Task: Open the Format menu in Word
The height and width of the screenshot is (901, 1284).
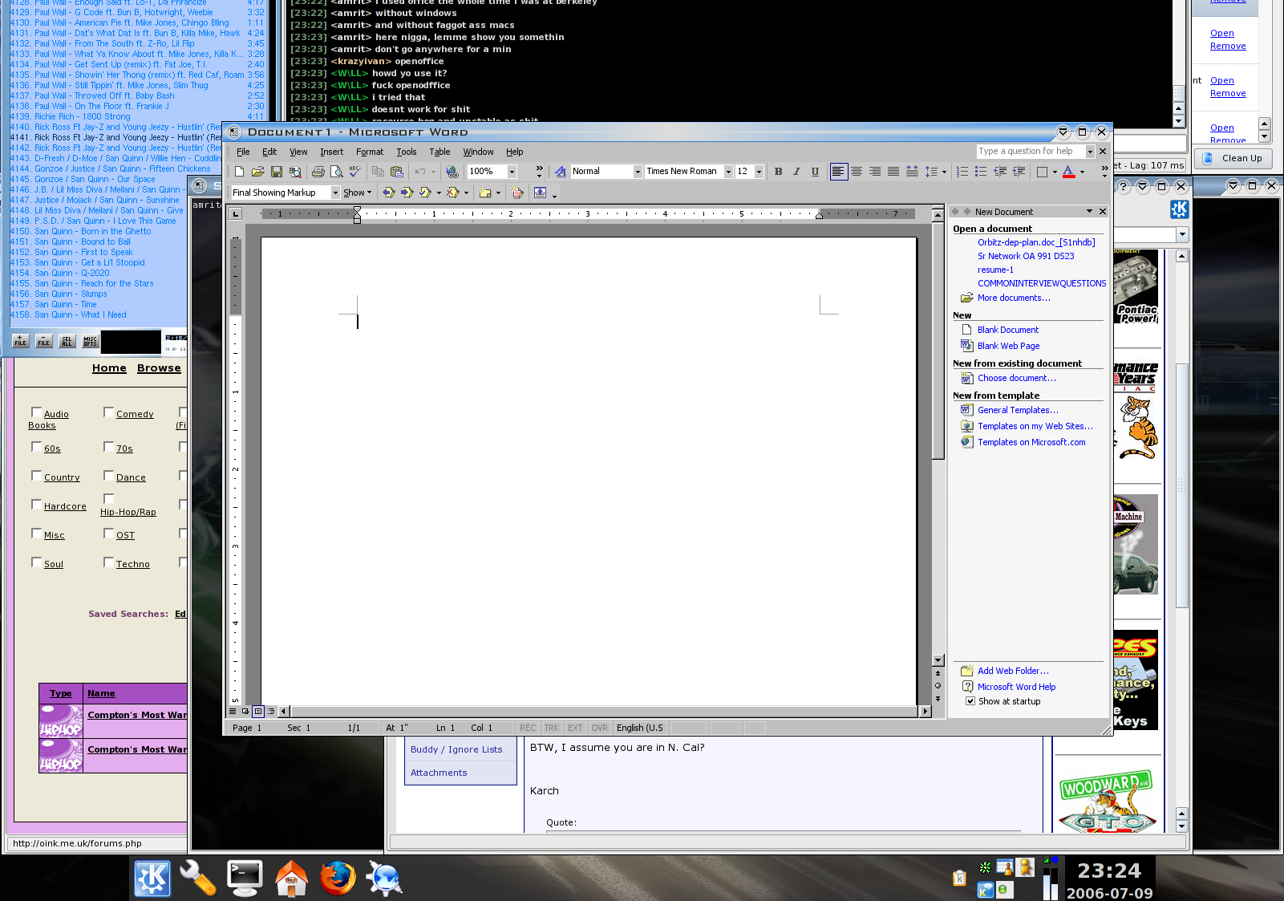Action: (x=370, y=152)
